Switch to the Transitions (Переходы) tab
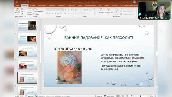The width and height of the screenshot is (172, 97). (x=52, y=5)
